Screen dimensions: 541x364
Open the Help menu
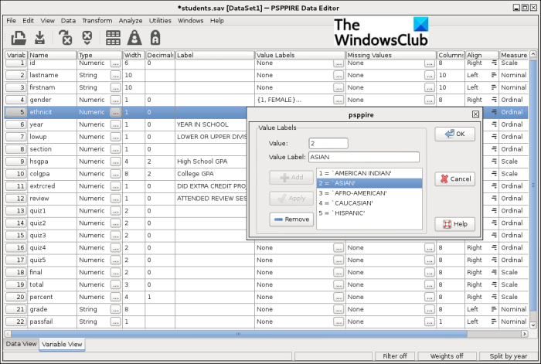click(217, 21)
